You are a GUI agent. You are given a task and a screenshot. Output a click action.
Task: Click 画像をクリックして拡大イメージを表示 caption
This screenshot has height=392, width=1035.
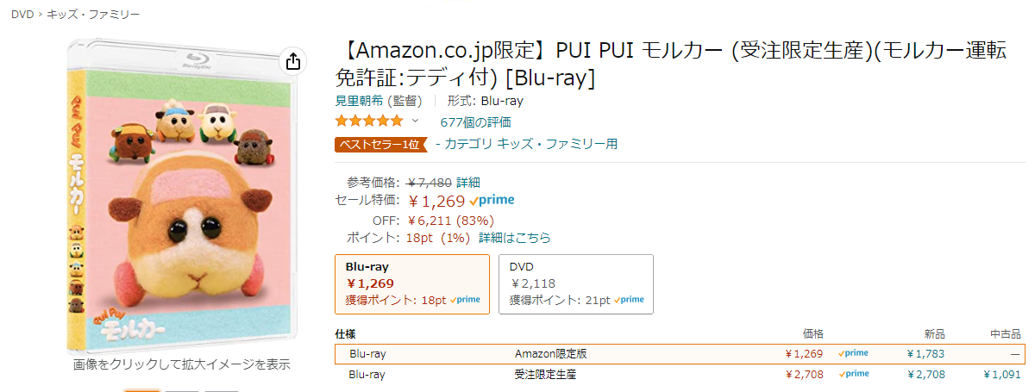click(182, 364)
